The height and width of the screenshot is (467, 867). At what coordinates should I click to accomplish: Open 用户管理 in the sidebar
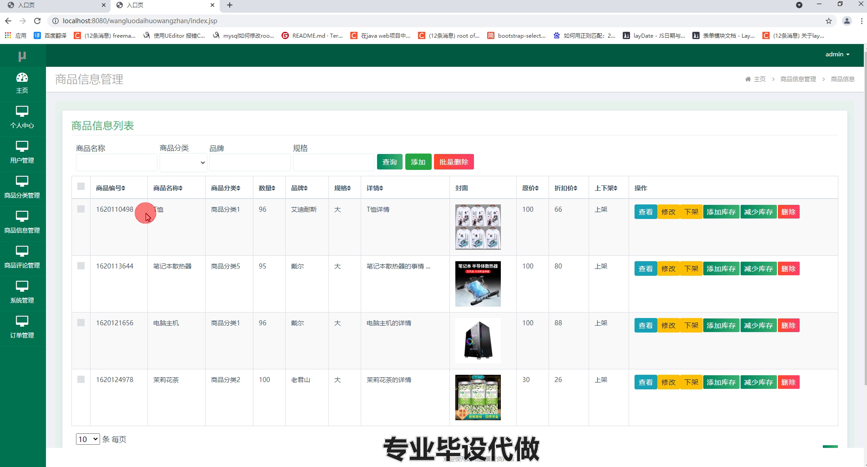[22, 153]
